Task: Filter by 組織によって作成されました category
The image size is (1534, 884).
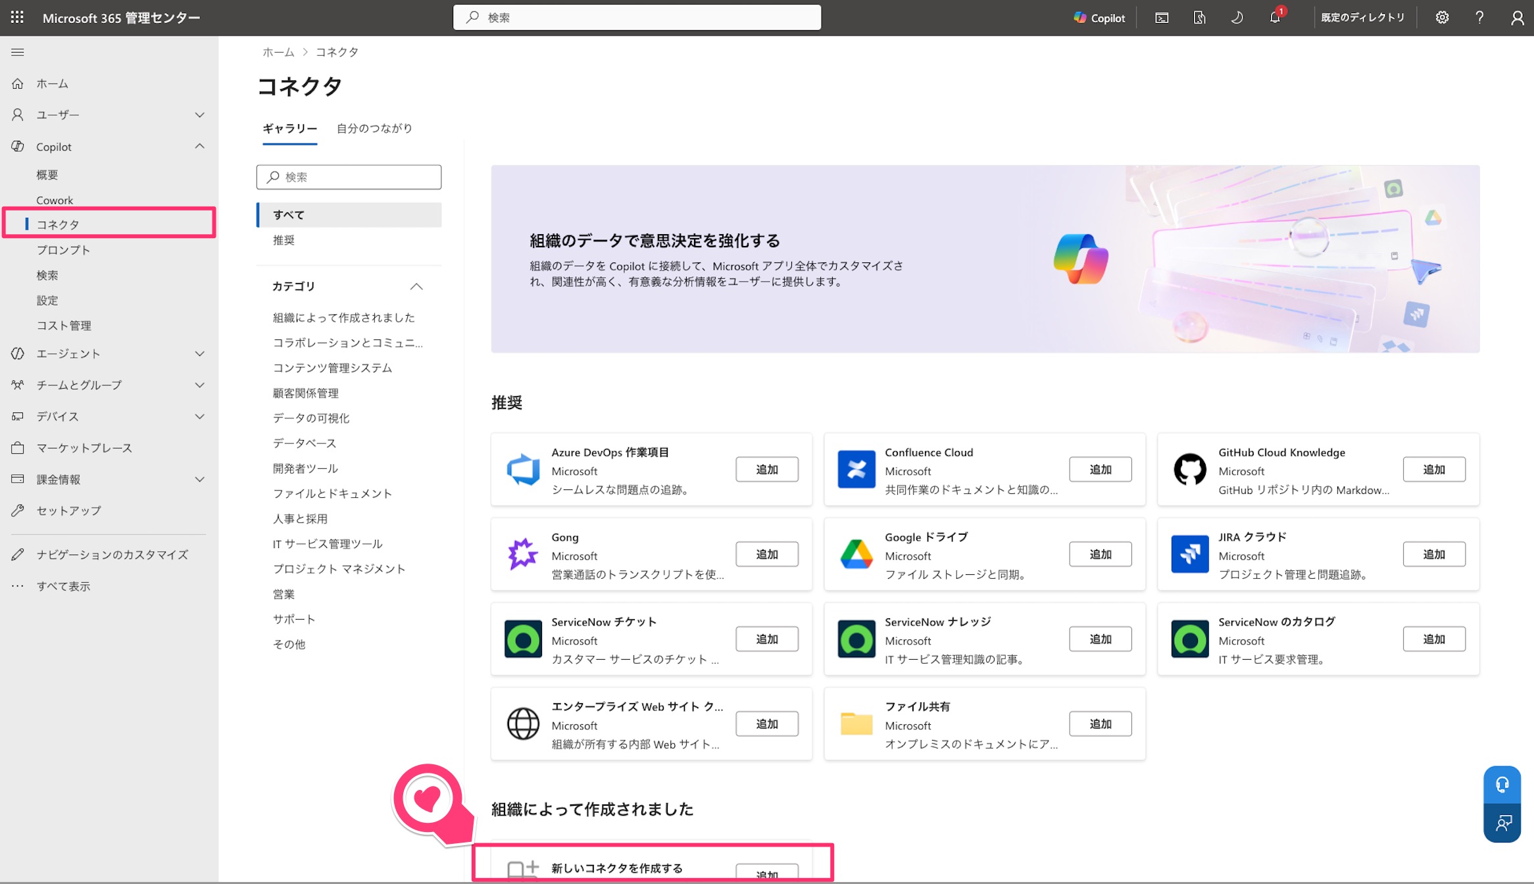Action: click(x=344, y=318)
